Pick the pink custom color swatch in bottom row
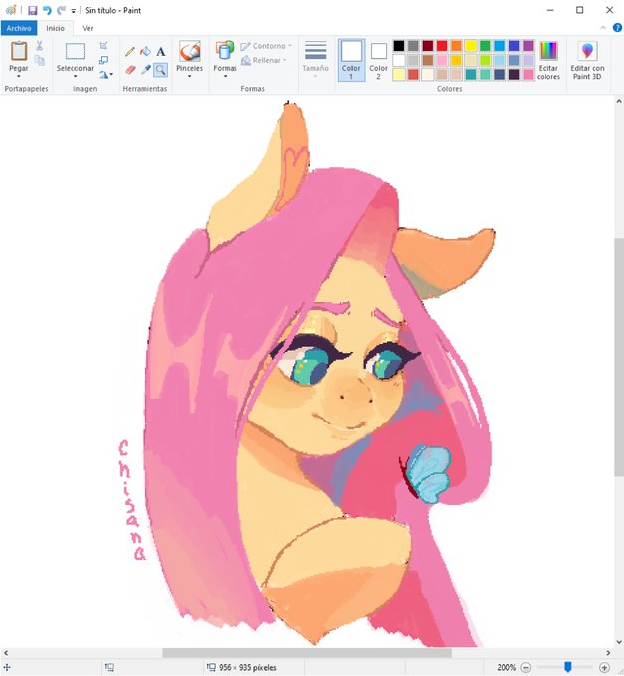This screenshot has width=624, height=676. pyautogui.click(x=528, y=75)
